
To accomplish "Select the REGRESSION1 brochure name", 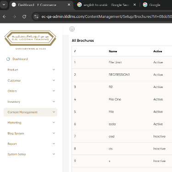I will (119, 75).
